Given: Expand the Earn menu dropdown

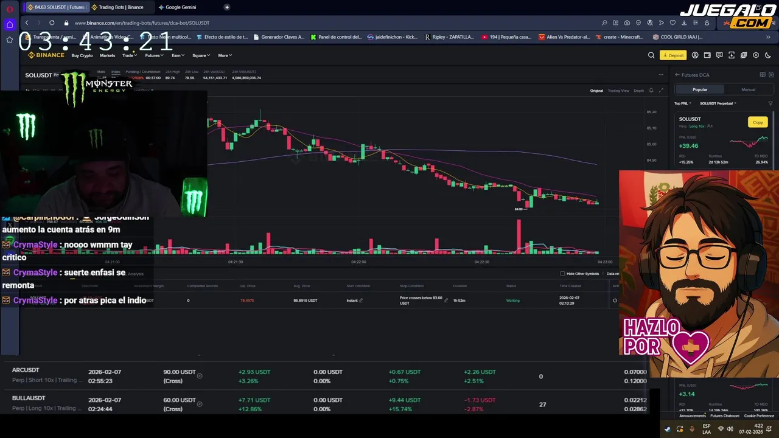Looking at the screenshot, I should pos(178,55).
